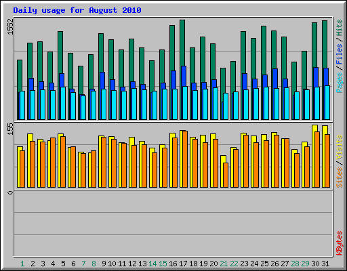Click the "Hits" legend label
The height and width of the screenshot is (271, 347).
(x=340, y=28)
